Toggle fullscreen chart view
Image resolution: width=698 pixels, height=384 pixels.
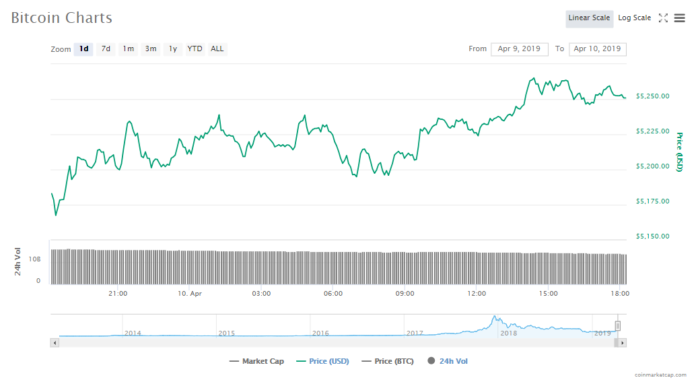[663, 18]
